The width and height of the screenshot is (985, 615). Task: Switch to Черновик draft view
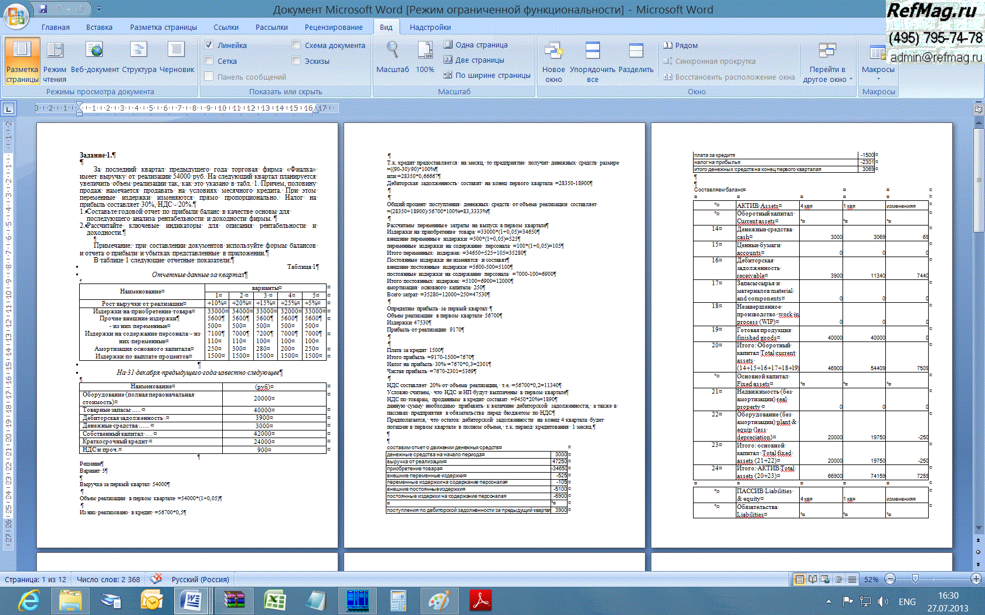[x=176, y=59]
